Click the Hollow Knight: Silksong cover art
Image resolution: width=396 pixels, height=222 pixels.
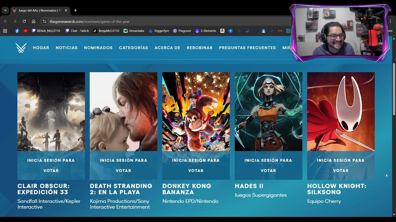(341, 112)
